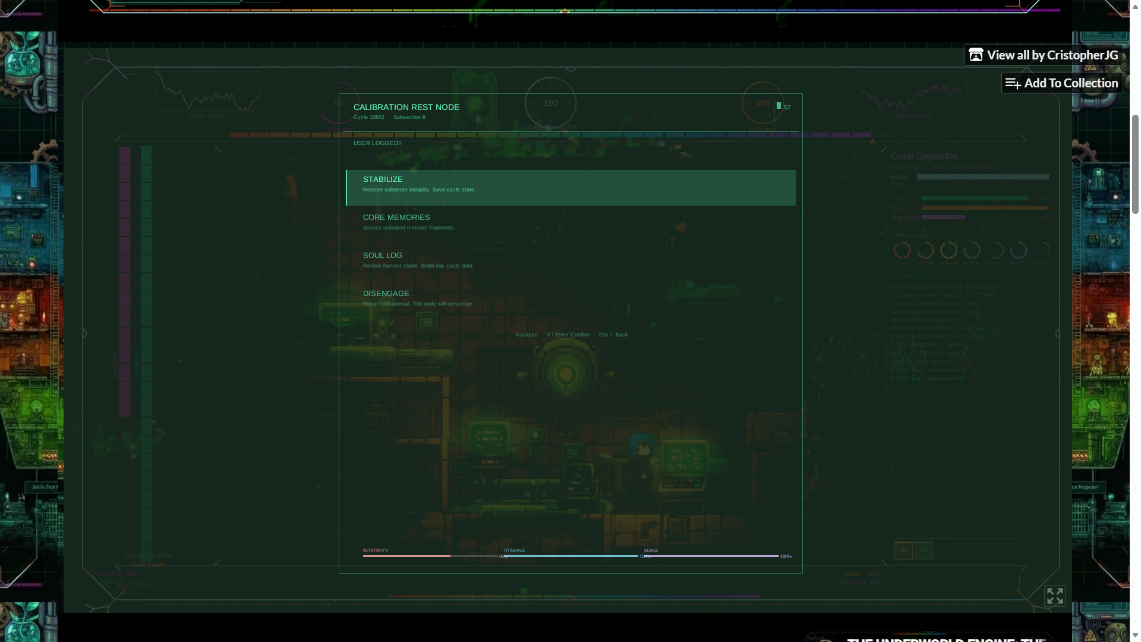Click the Corte Desanthe character name
Image resolution: width=1141 pixels, height=642 pixels.
pyautogui.click(x=923, y=156)
